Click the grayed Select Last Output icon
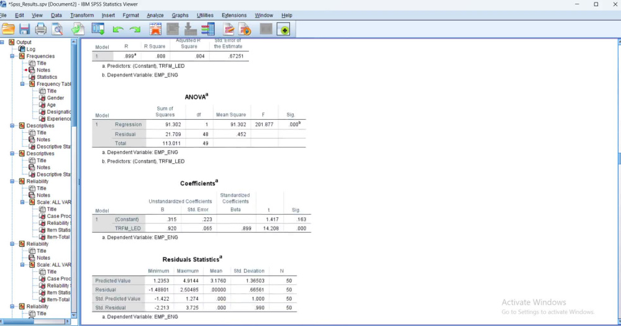 click(x=266, y=29)
